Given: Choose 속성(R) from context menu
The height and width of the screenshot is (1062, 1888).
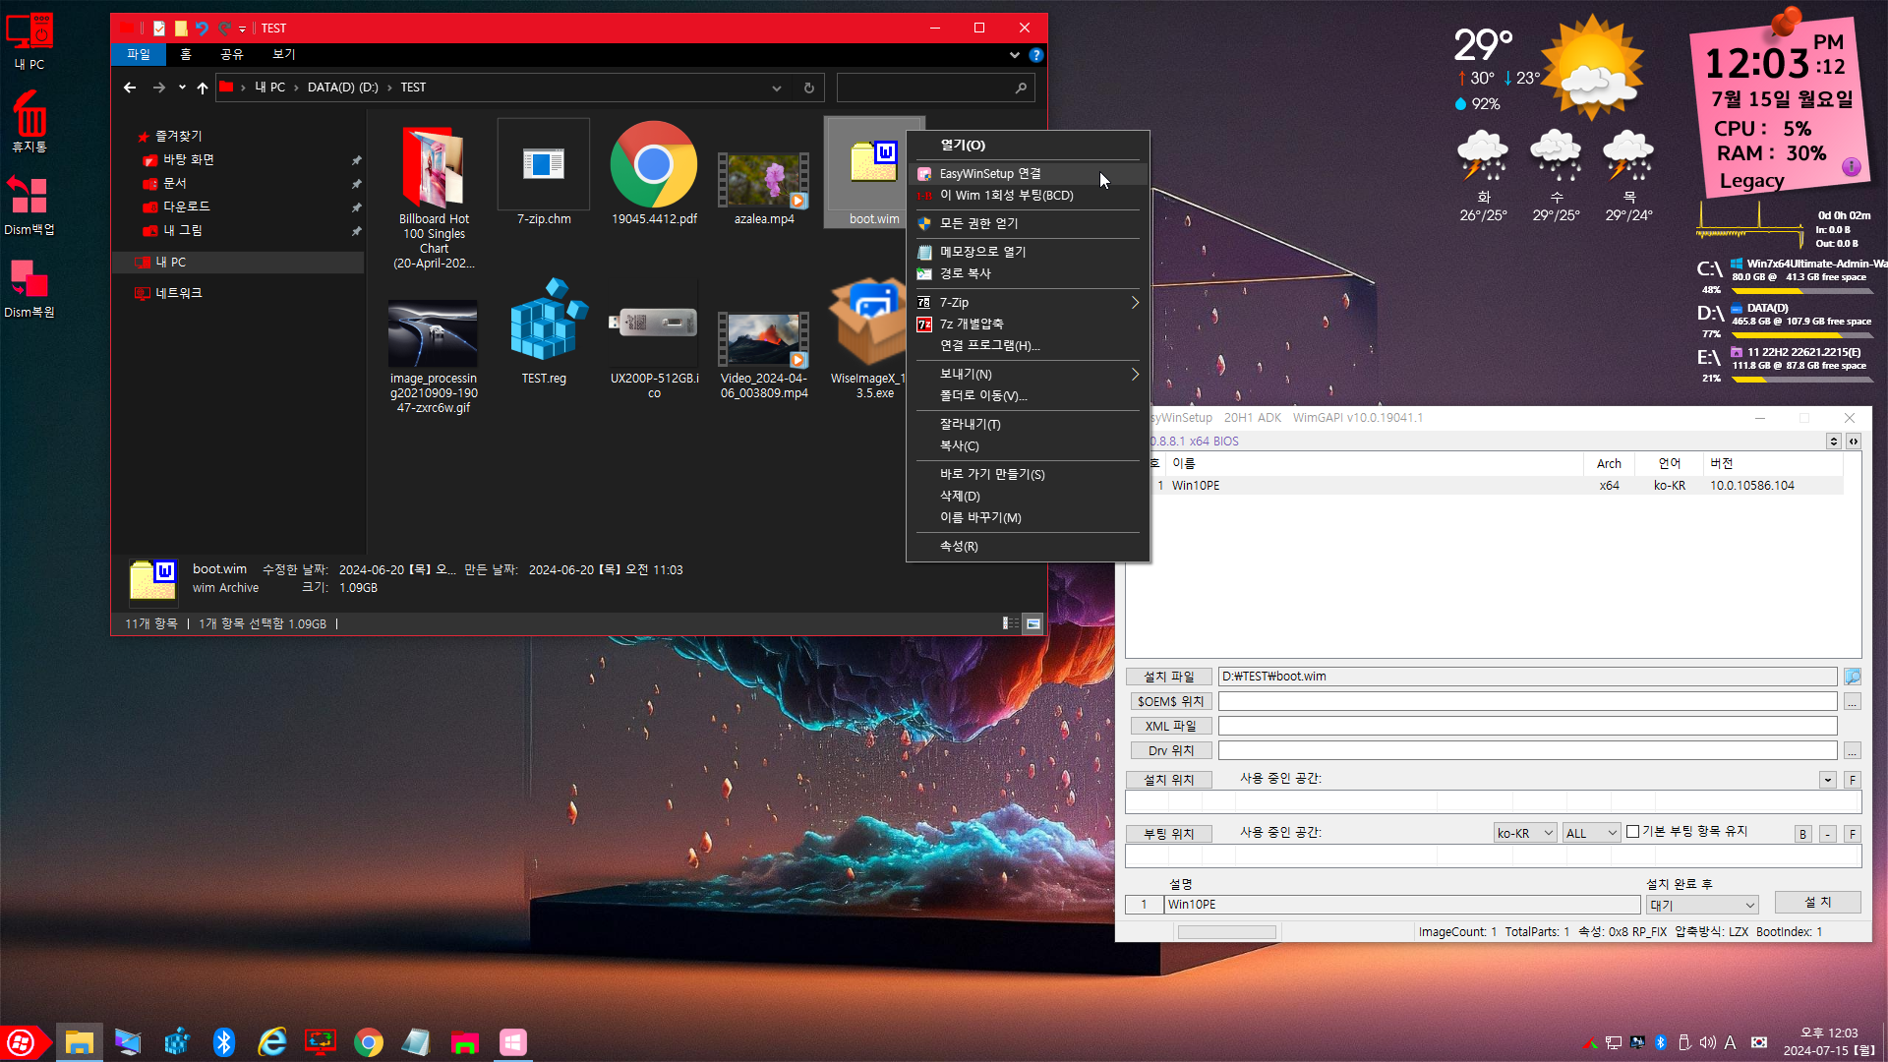Looking at the screenshot, I should pyautogui.click(x=1028, y=547).
